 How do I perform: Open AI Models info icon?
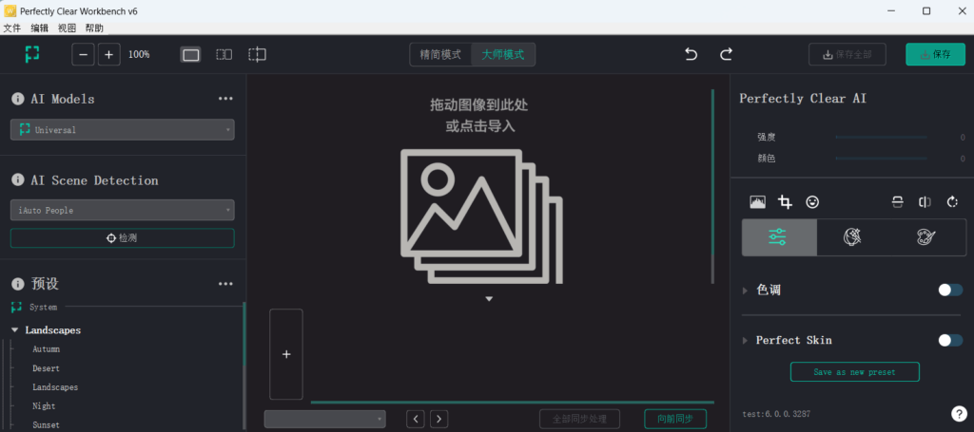pos(18,99)
